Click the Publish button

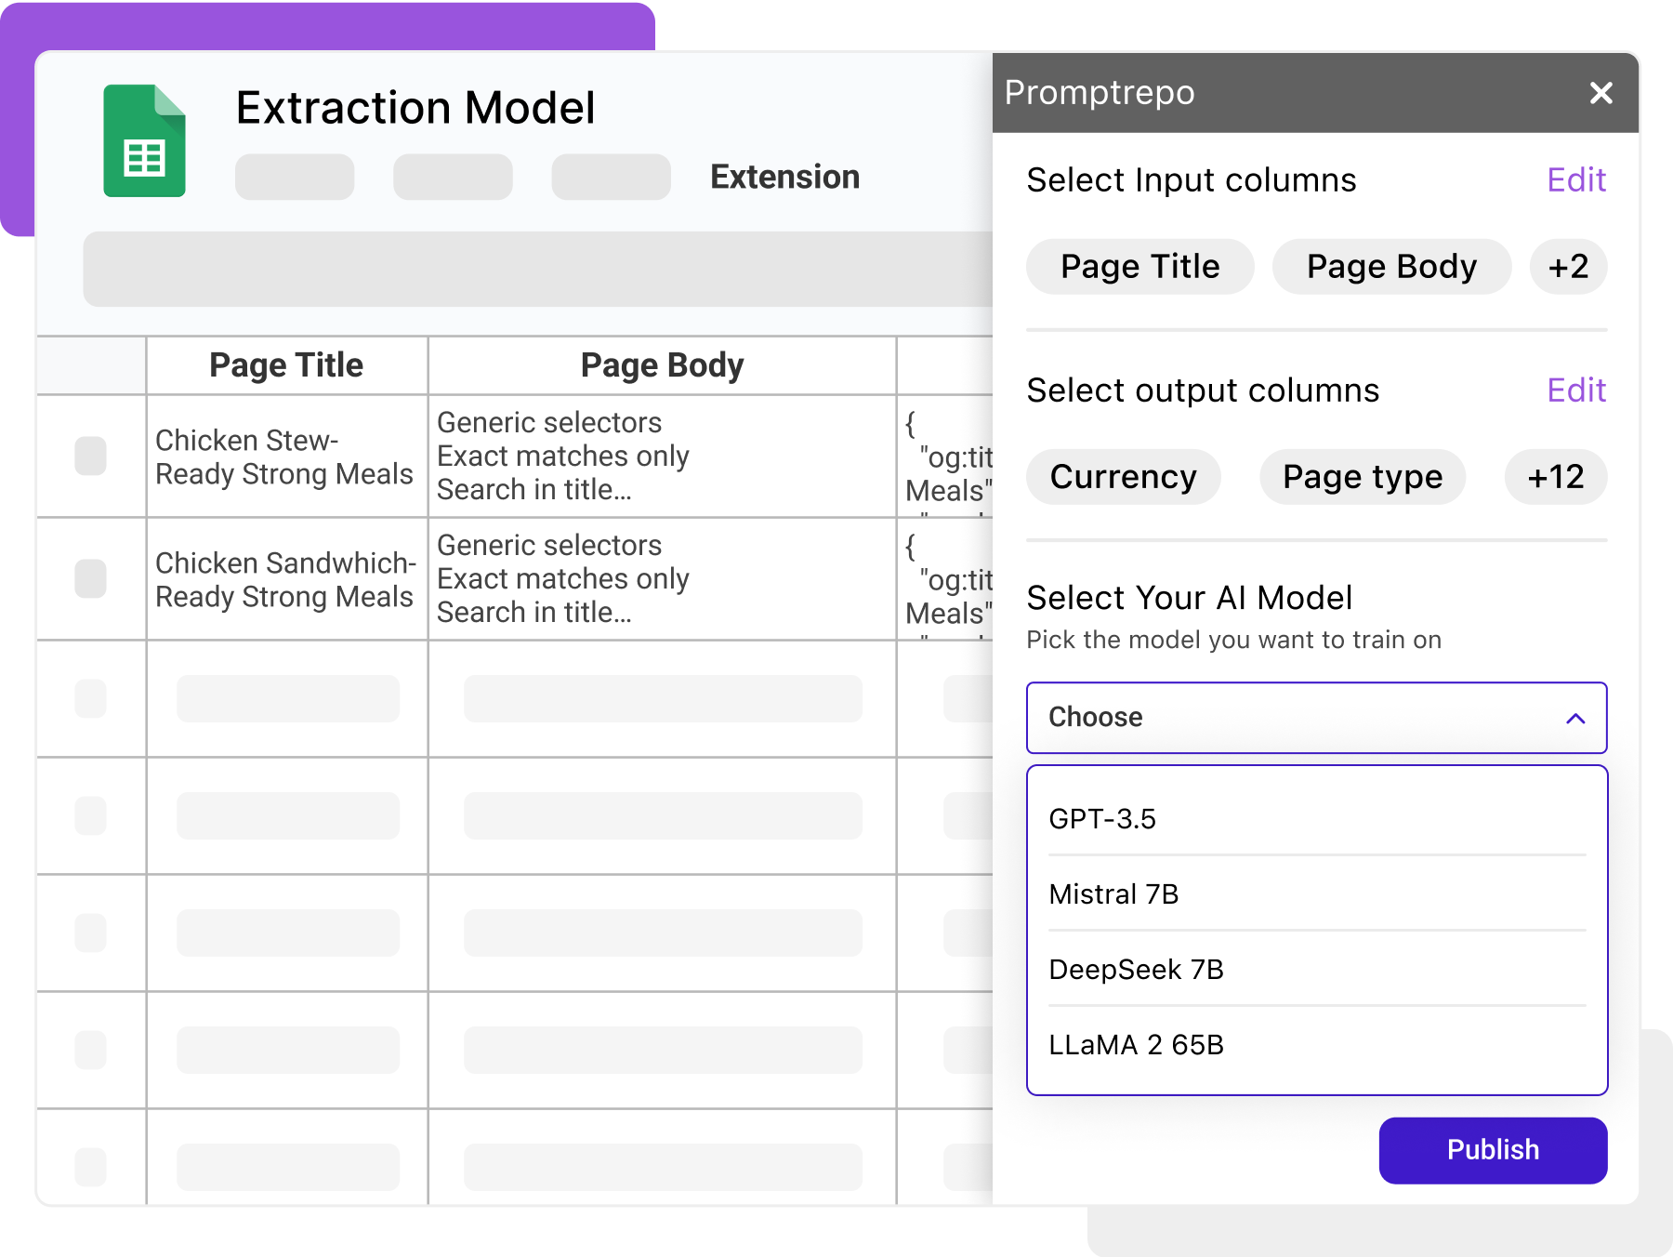1492,1150
